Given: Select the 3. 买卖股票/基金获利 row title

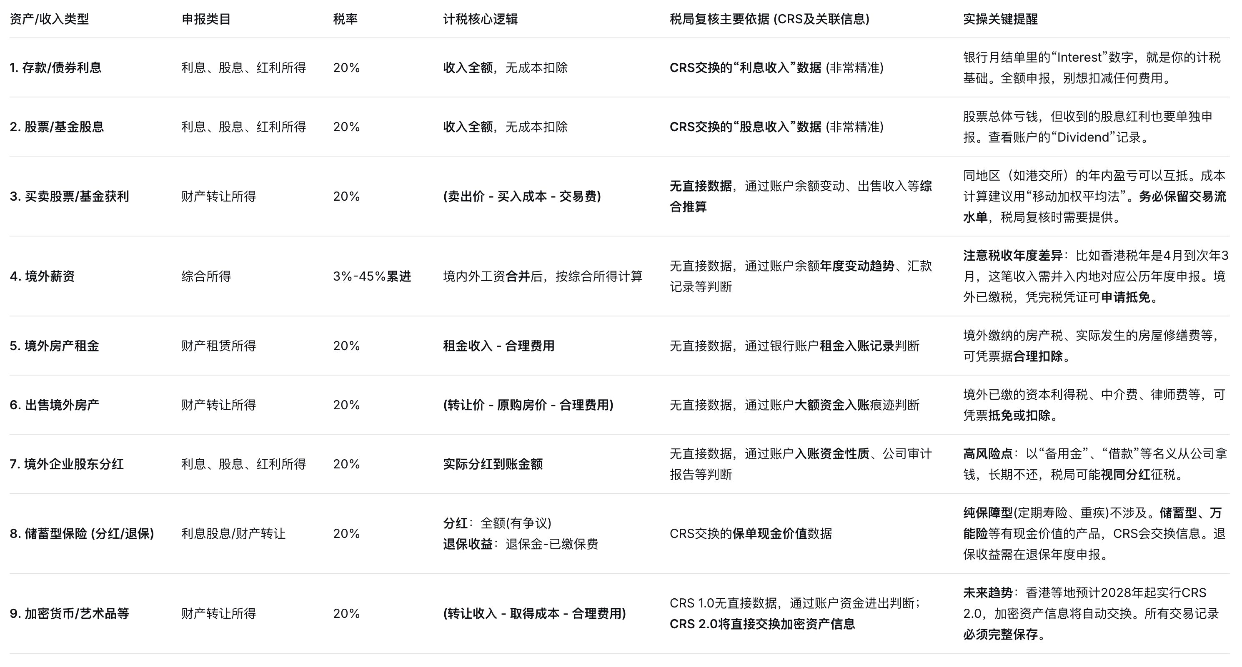Looking at the screenshot, I should [70, 197].
